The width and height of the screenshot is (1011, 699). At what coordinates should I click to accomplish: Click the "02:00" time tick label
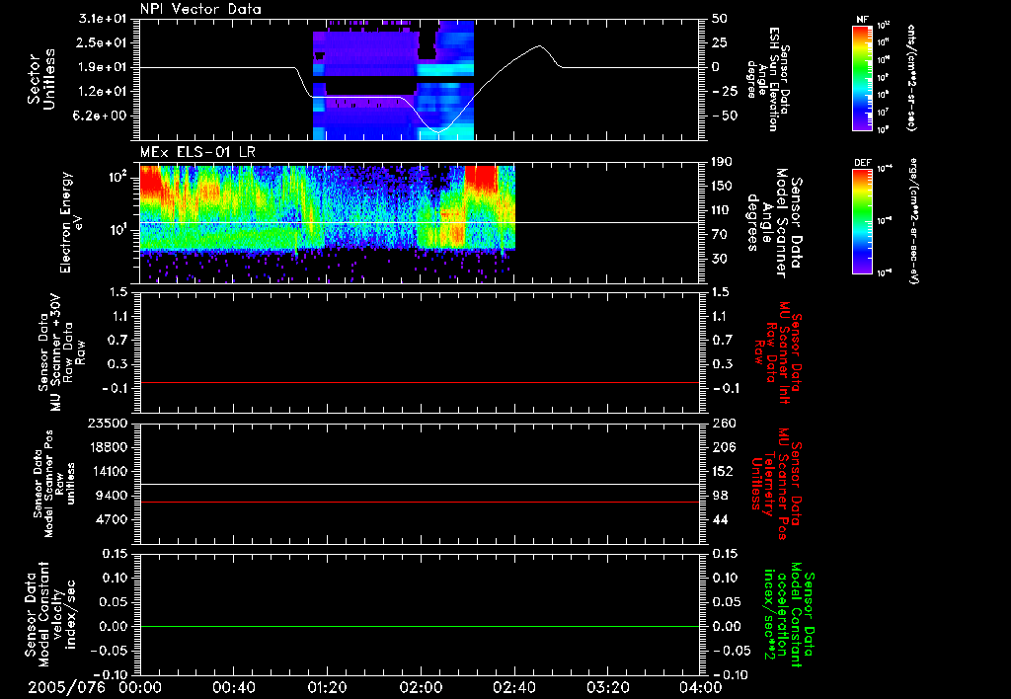pos(421,687)
